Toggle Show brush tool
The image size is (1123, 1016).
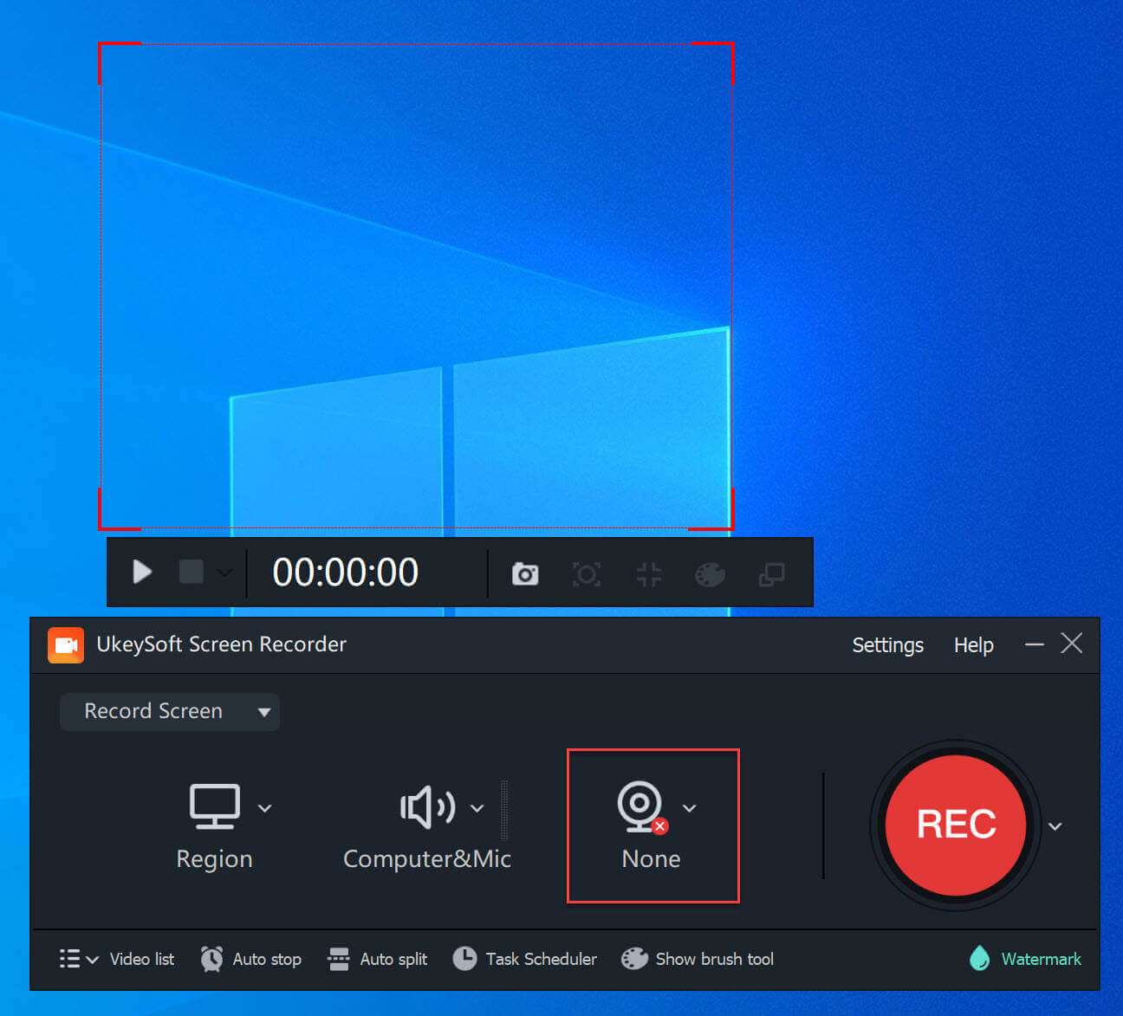[714, 959]
